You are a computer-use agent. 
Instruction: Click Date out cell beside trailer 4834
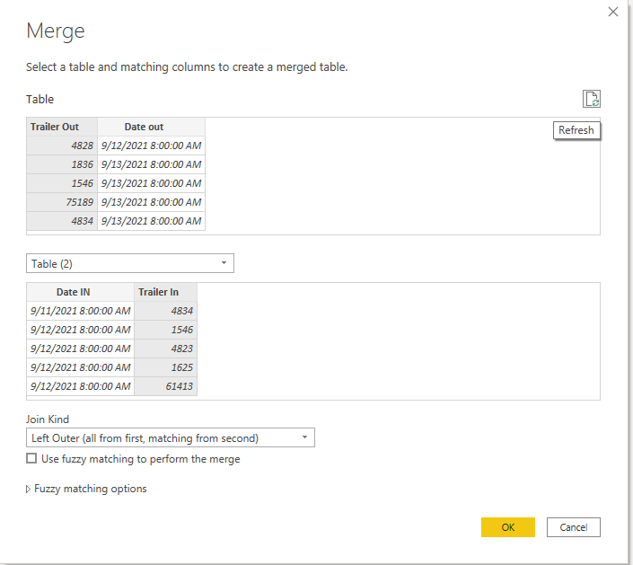152,221
